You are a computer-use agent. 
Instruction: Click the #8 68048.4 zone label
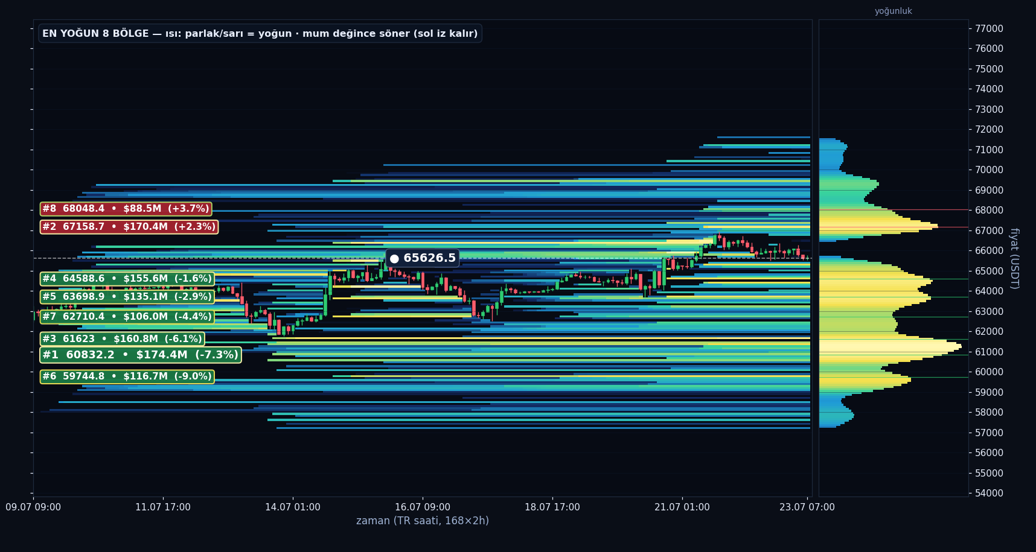126,209
